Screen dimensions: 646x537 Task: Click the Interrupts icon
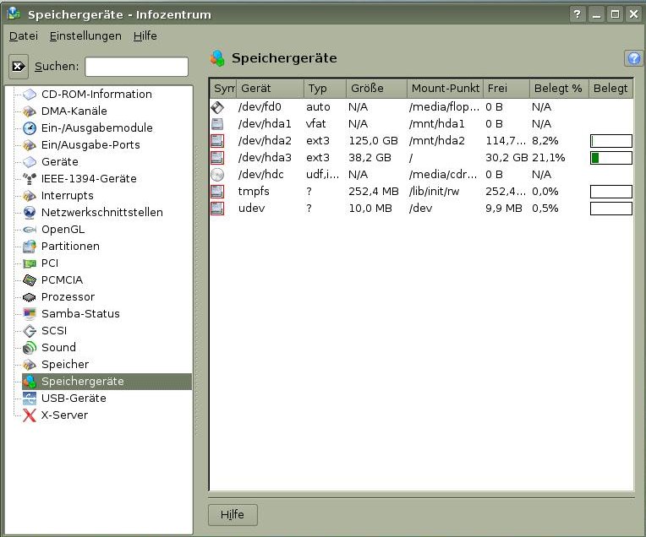pyautogui.click(x=30, y=195)
